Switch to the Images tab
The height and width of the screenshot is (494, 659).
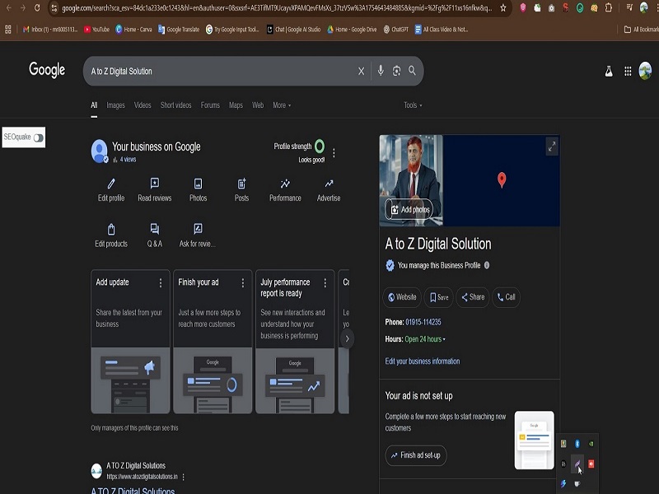[115, 105]
